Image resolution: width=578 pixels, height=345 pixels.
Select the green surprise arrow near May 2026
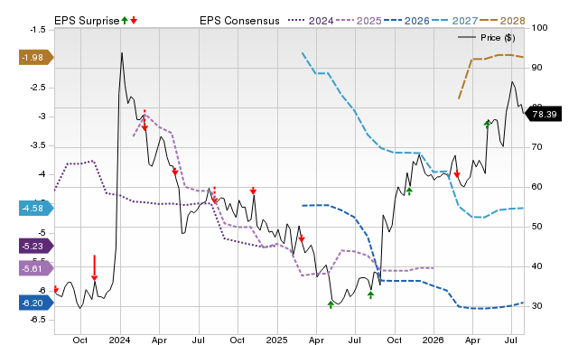pyautogui.click(x=487, y=125)
